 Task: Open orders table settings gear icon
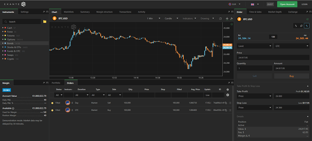228,90
